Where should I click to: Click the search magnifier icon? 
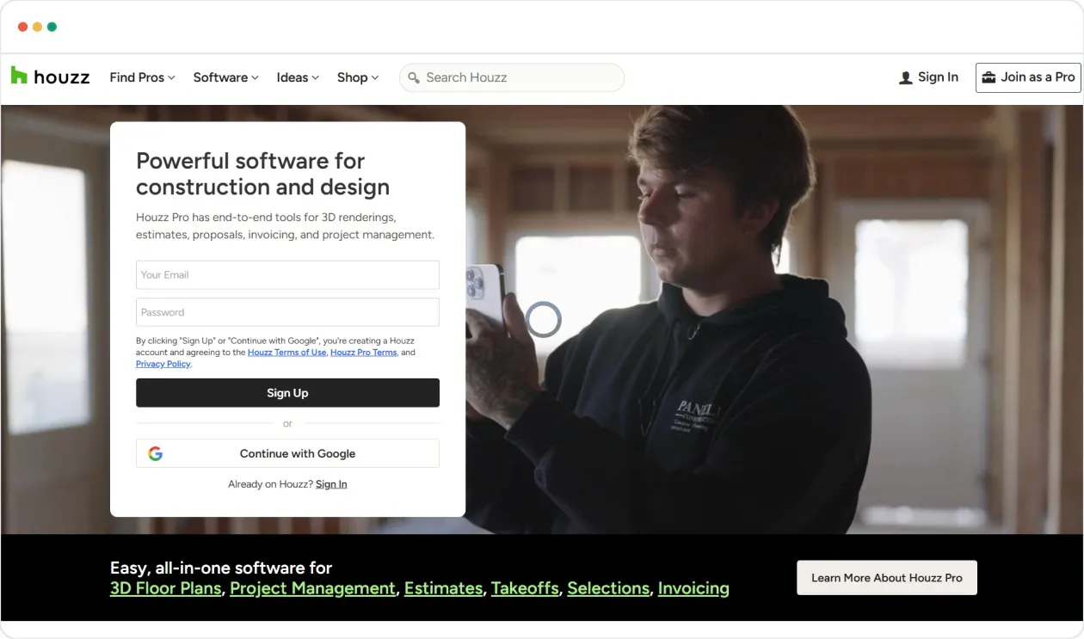point(414,77)
